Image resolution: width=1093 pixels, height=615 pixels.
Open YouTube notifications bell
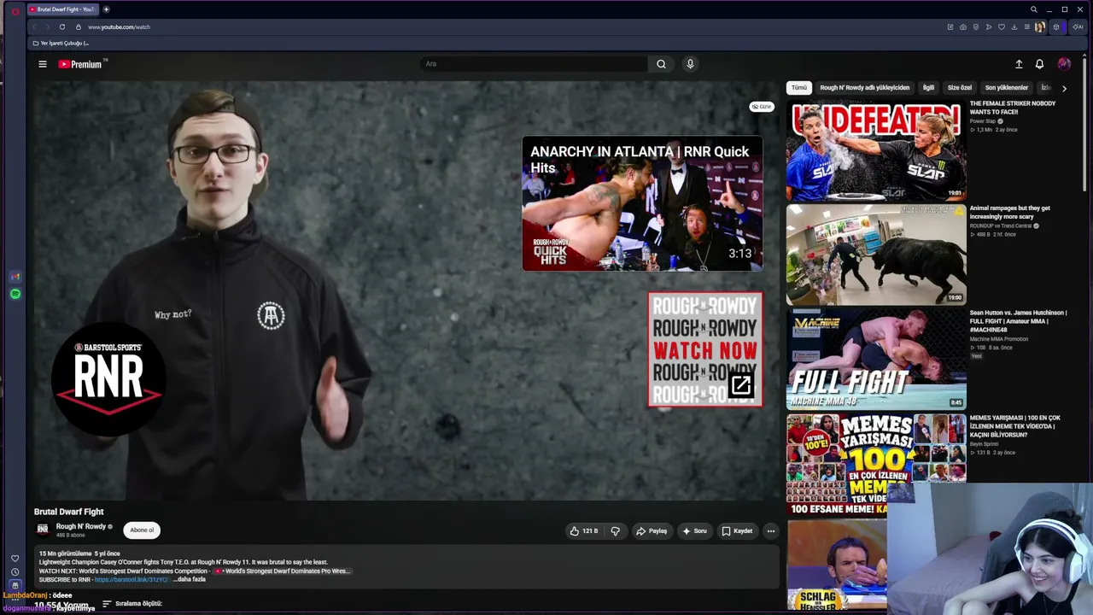(x=1039, y=64)
